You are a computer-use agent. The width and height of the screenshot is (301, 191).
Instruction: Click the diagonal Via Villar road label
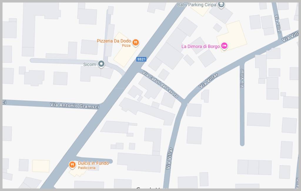click(208, 81)
